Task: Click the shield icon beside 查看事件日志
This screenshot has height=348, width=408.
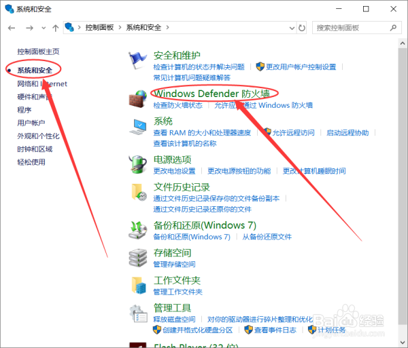Action: point(248,330)
